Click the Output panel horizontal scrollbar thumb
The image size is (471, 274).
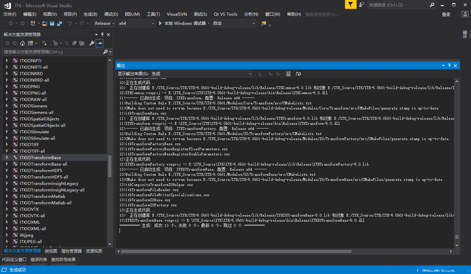coord(236,252)
